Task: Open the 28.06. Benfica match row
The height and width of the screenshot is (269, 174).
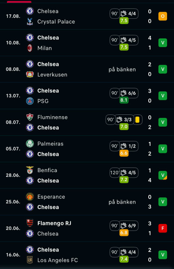Action: point(87,176)
